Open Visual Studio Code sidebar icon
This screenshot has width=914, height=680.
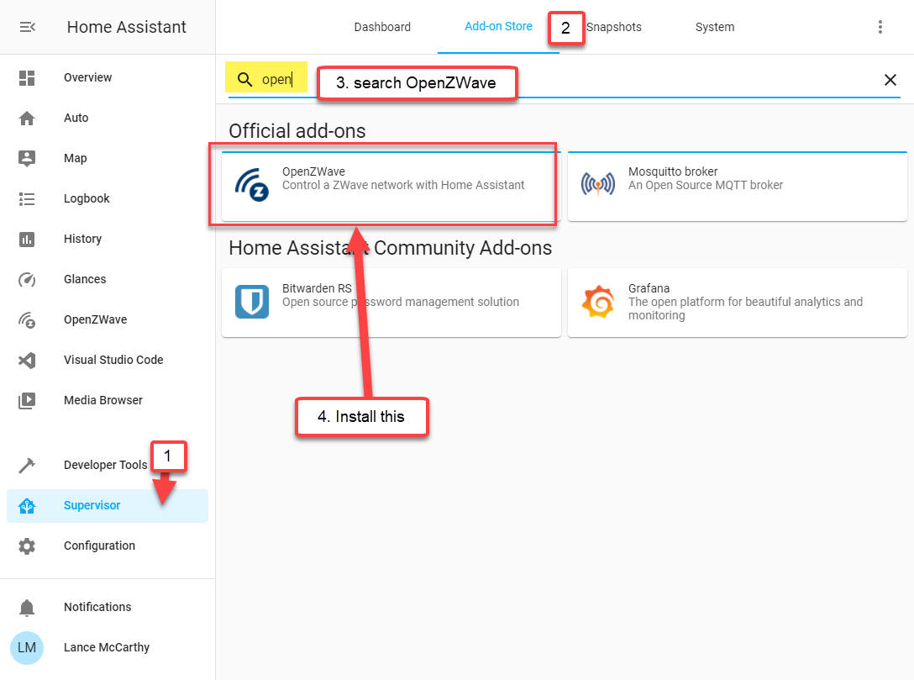pos(27,361)
